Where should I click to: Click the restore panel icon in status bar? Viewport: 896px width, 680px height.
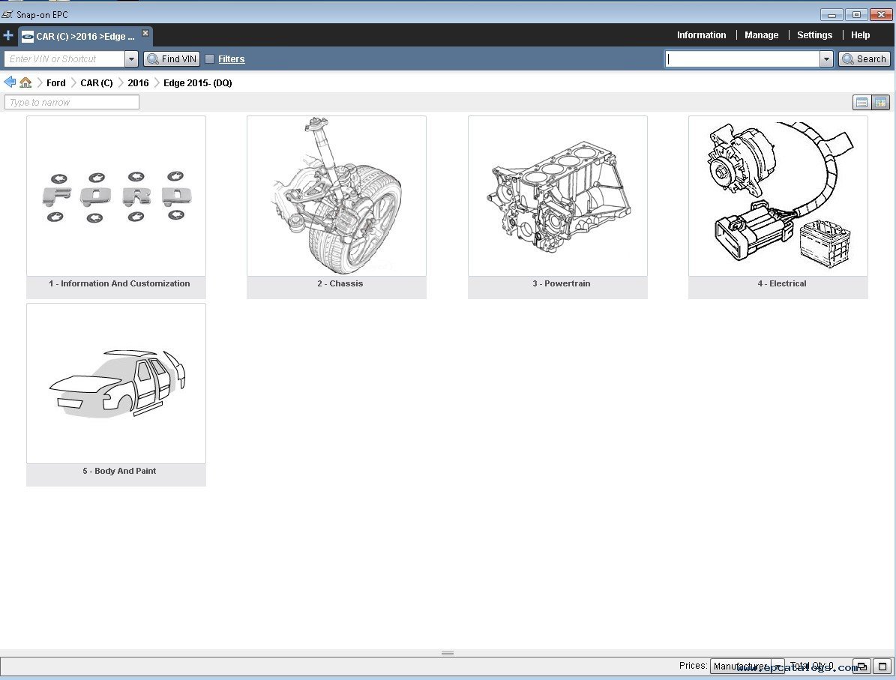[x=862, y=667]
